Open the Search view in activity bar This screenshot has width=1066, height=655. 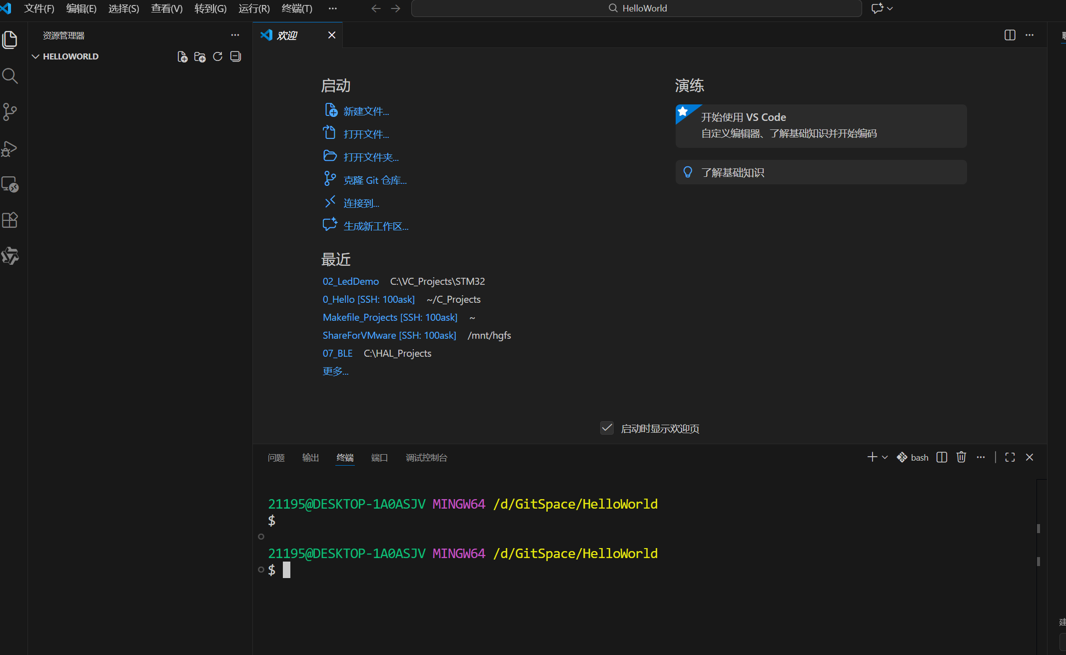coord(10,76)
